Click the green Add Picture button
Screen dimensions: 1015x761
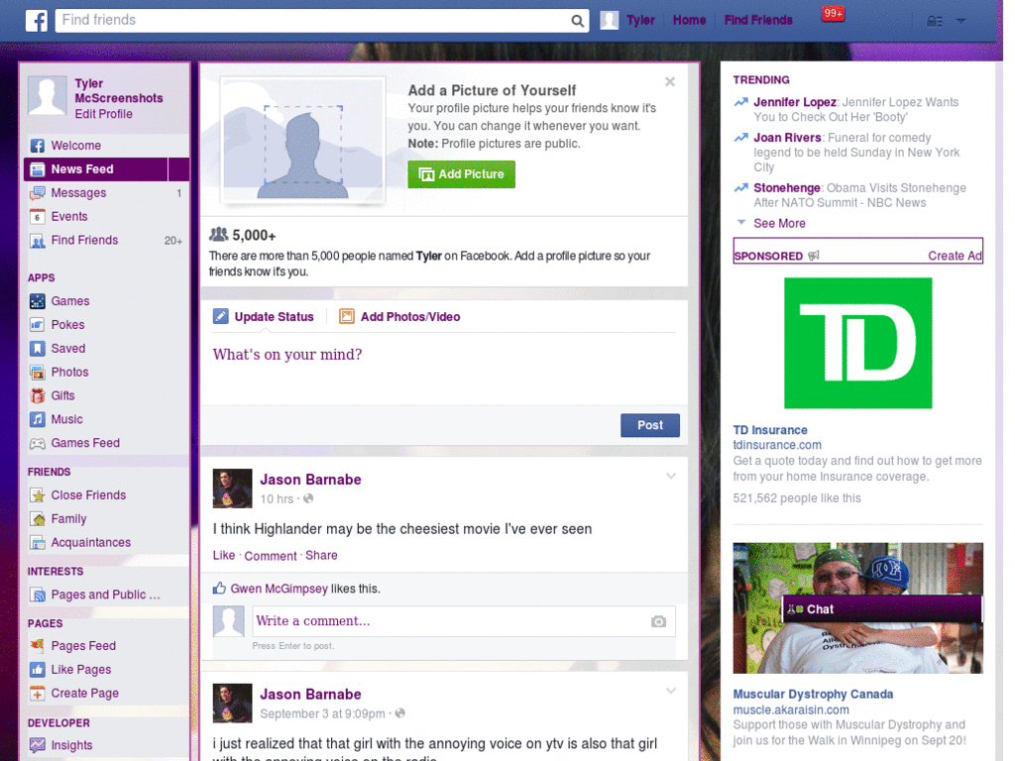[462, 174]
